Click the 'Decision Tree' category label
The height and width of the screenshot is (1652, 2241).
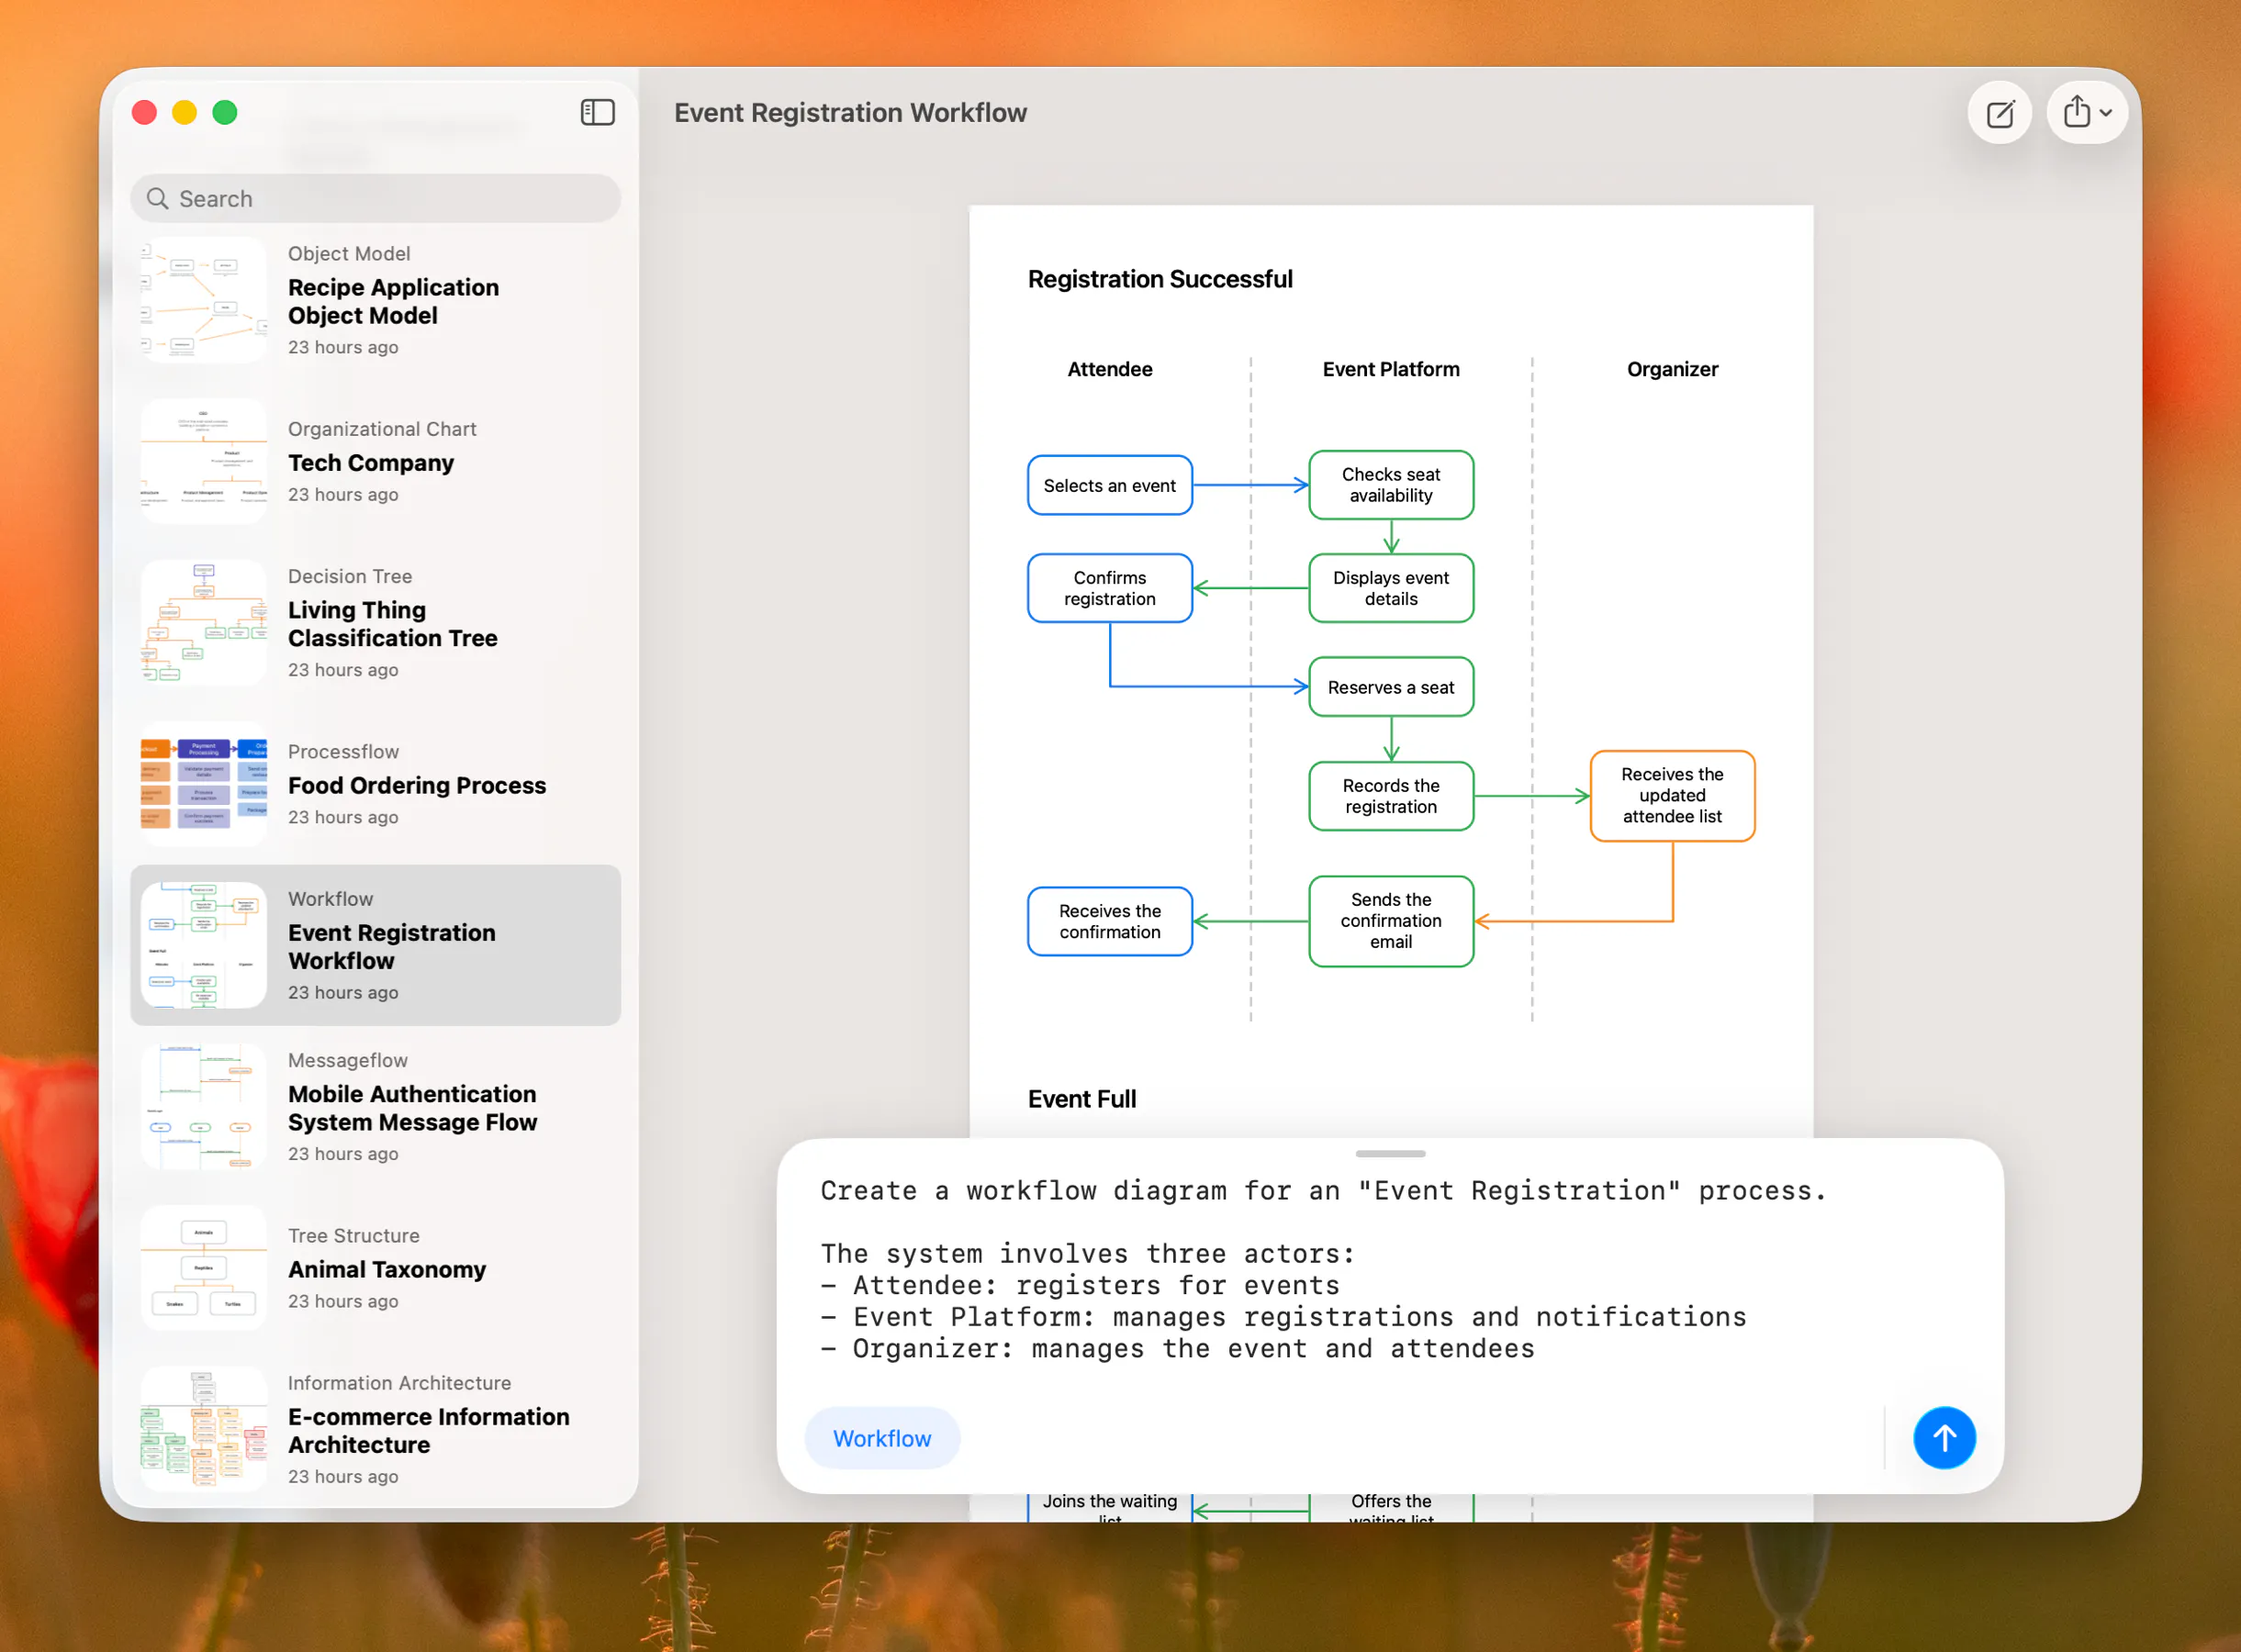coord(350,576)
